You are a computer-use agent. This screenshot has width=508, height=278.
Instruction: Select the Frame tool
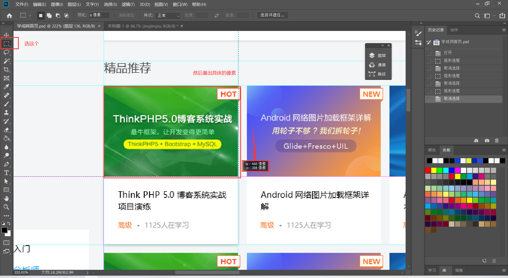coord(6,78)
